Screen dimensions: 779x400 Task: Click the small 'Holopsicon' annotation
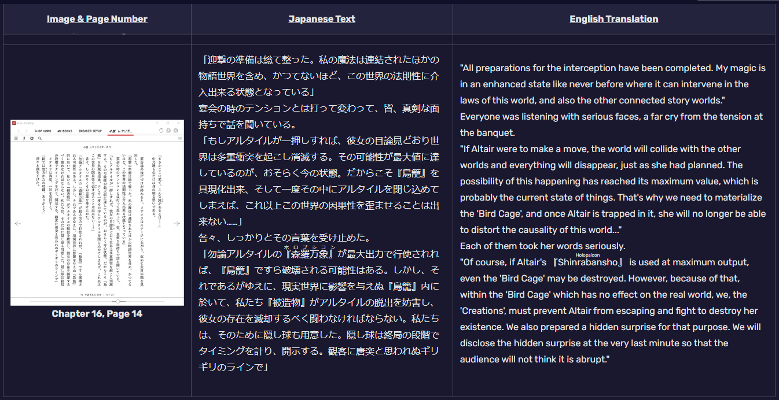[587, 254]
